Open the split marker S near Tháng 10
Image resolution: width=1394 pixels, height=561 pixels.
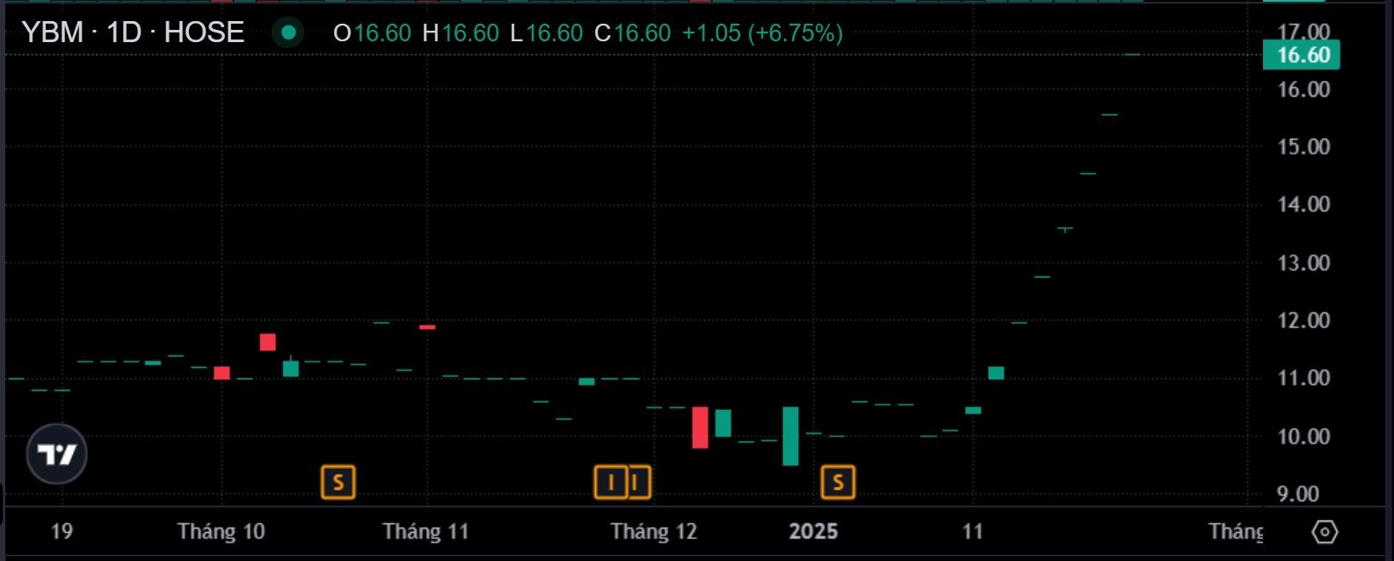click(x=338, y=482)
